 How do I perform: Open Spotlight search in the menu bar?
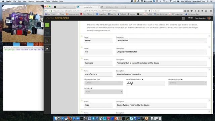(x=208, y=1)
